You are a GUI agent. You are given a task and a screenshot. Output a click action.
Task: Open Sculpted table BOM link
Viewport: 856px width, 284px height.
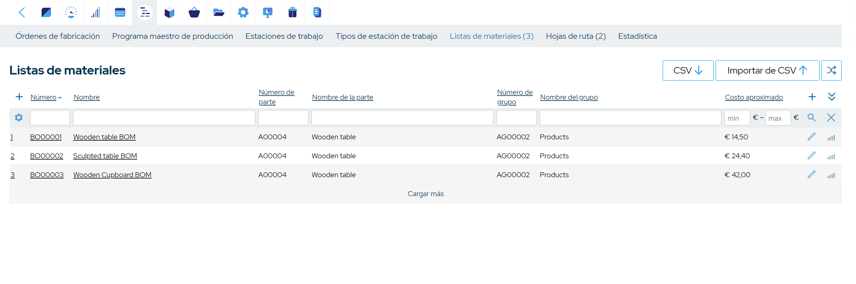pyautogui.click(x=105, y=156)
